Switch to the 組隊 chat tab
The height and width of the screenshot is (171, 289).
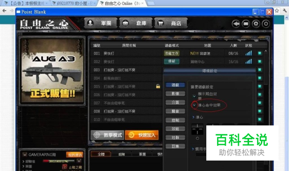[122, 154]
